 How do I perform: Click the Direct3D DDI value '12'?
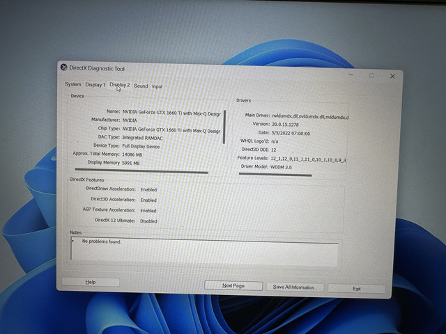click(273, 150)
